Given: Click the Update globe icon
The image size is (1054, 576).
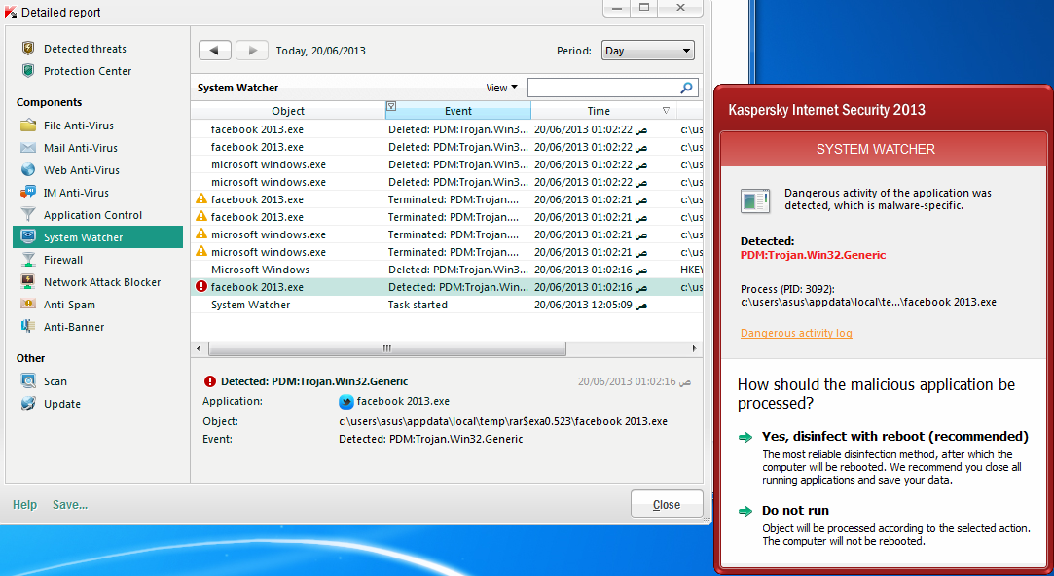Looking at the screenshot, I should click(28, 403).
